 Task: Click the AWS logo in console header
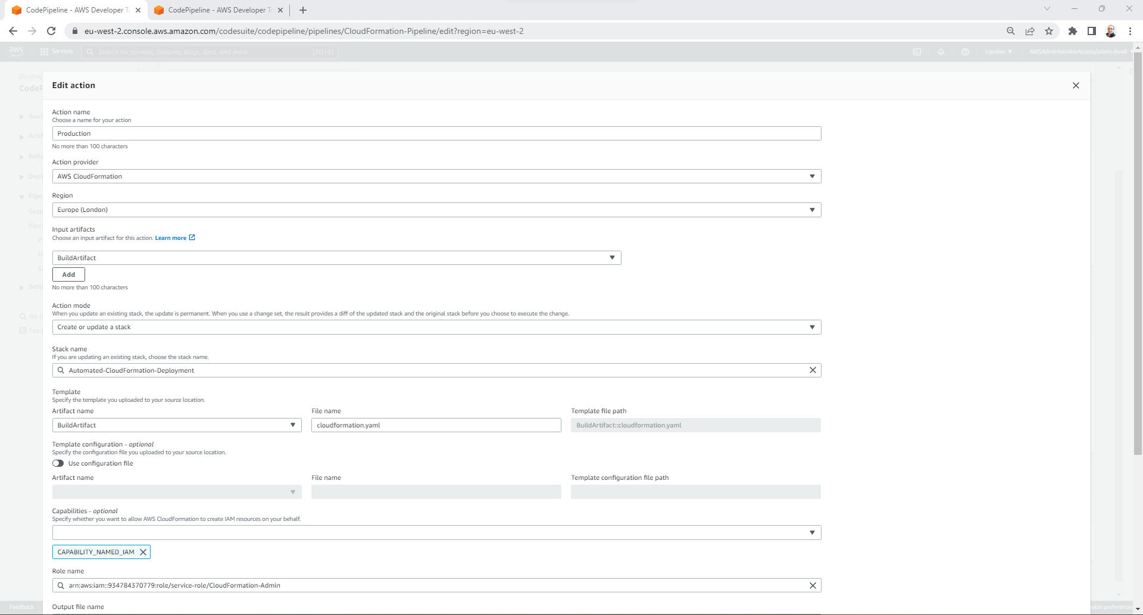pyautogui.click(x=16, y=51)
